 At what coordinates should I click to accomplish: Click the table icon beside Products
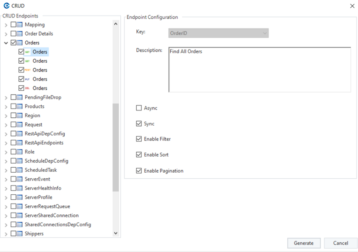tap(20, 106)
